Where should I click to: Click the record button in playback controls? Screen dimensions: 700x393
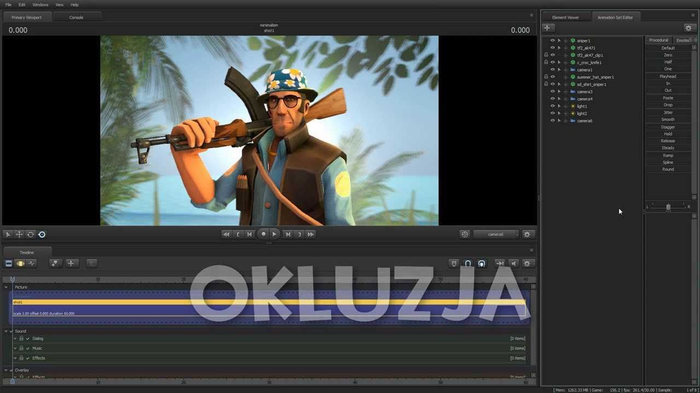[x=263, y=234]
